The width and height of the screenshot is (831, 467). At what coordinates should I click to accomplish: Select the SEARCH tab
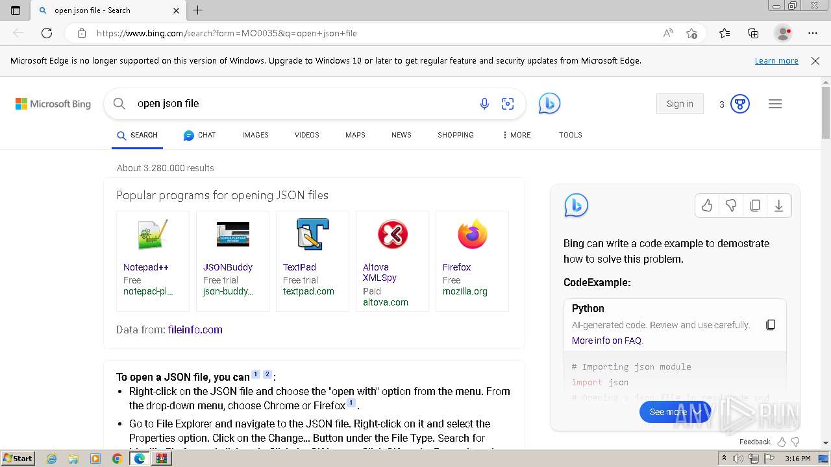coord(137,135)
